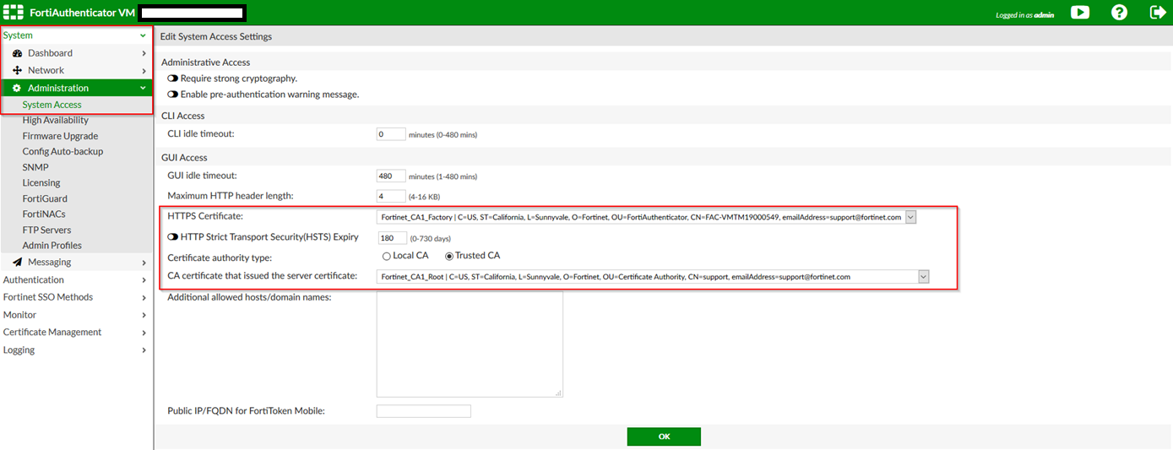Expand the Authentication chevron
Image resolution: width=1173 pixels, height=450 pixels.
144,279
